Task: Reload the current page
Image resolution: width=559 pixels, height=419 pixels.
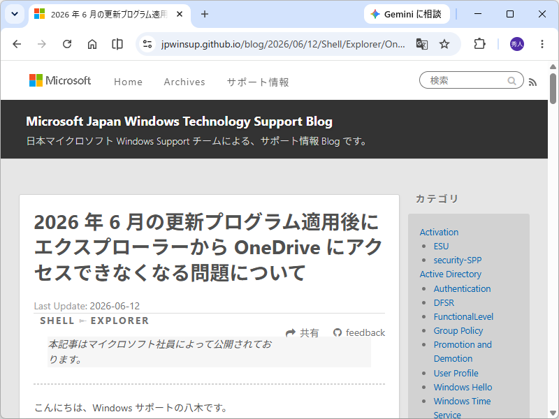Action: pos(67,44)
